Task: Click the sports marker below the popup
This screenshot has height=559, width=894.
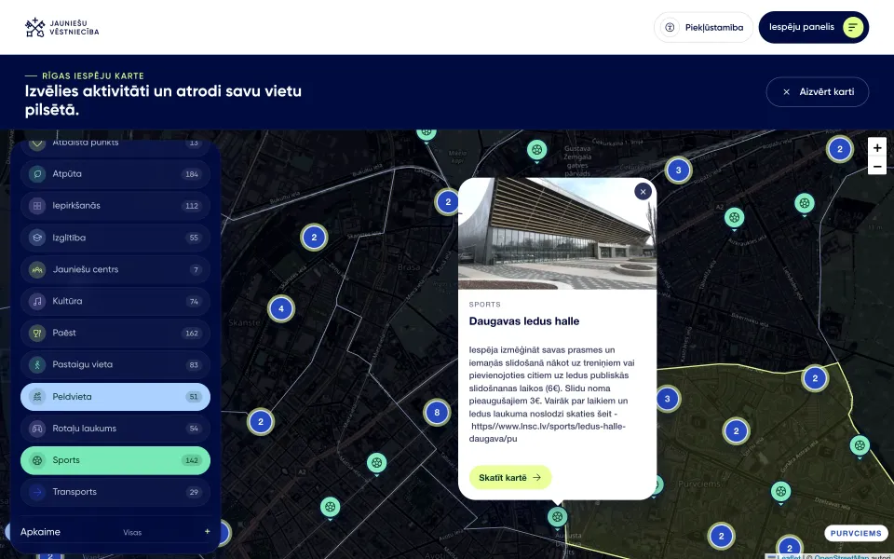Action: pyautogui.click(x=557, y=517)
